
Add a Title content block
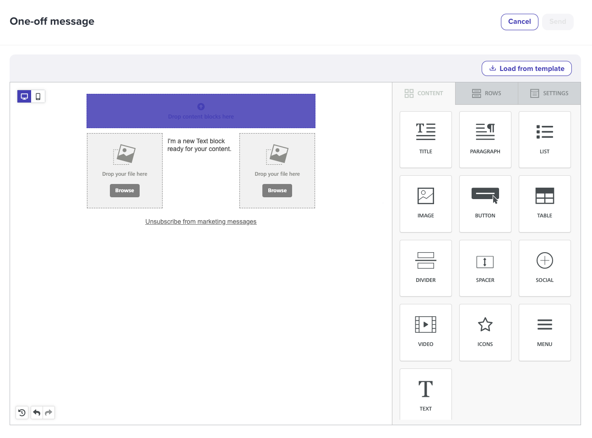point(426,140)
